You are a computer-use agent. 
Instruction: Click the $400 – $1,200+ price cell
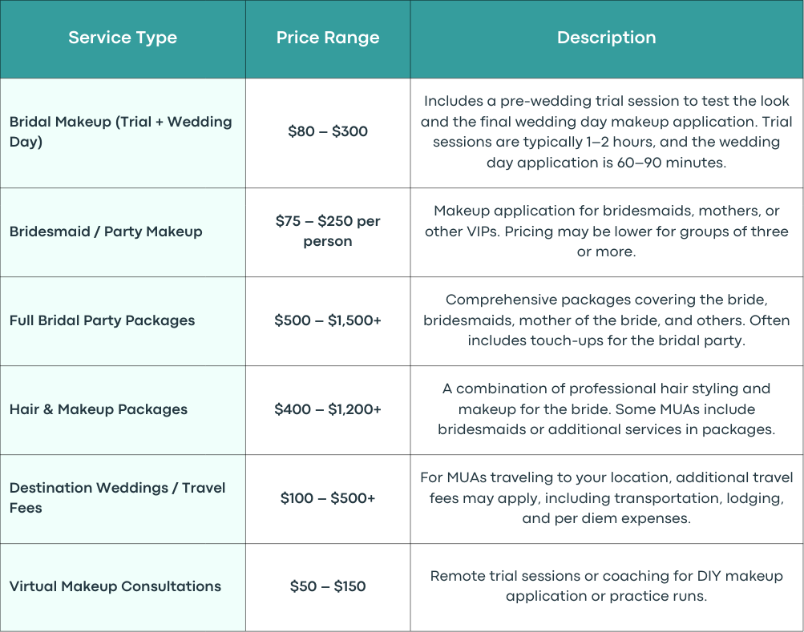(x=328, y=409)
